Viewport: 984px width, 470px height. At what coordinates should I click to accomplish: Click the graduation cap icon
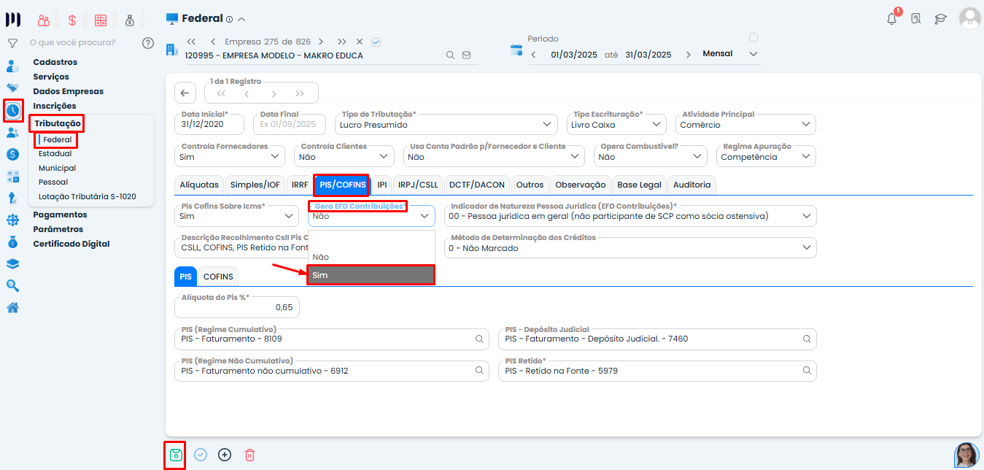coord(940,19)
